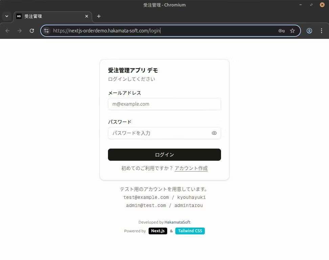Open site settings via the tune icon
The image size is (329, 260).
(46, 31)
